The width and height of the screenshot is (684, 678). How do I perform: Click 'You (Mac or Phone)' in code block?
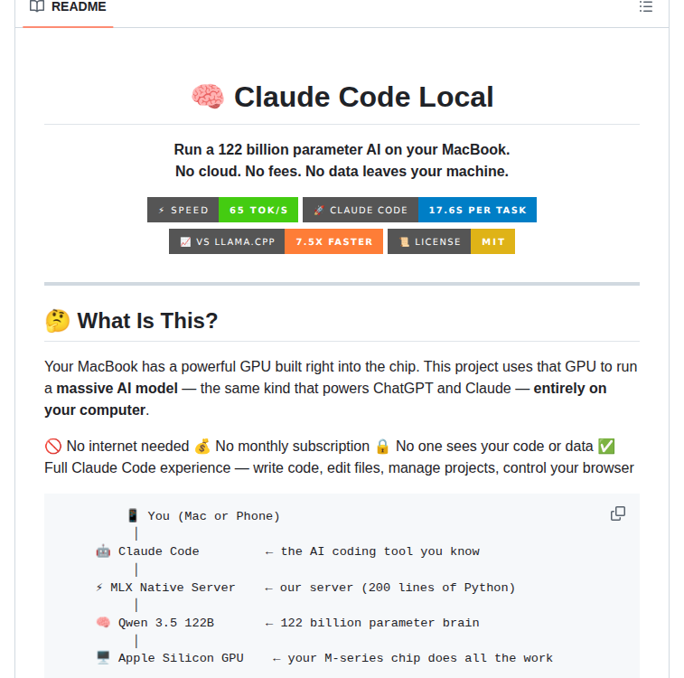(214, 516)
